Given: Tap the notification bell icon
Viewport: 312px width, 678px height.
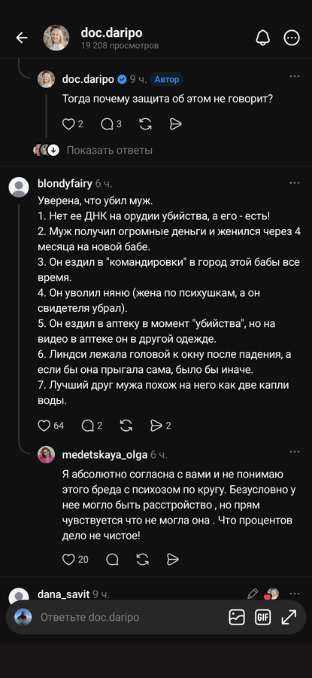Looking at the screenshot, I should click(x=263, y=38).
